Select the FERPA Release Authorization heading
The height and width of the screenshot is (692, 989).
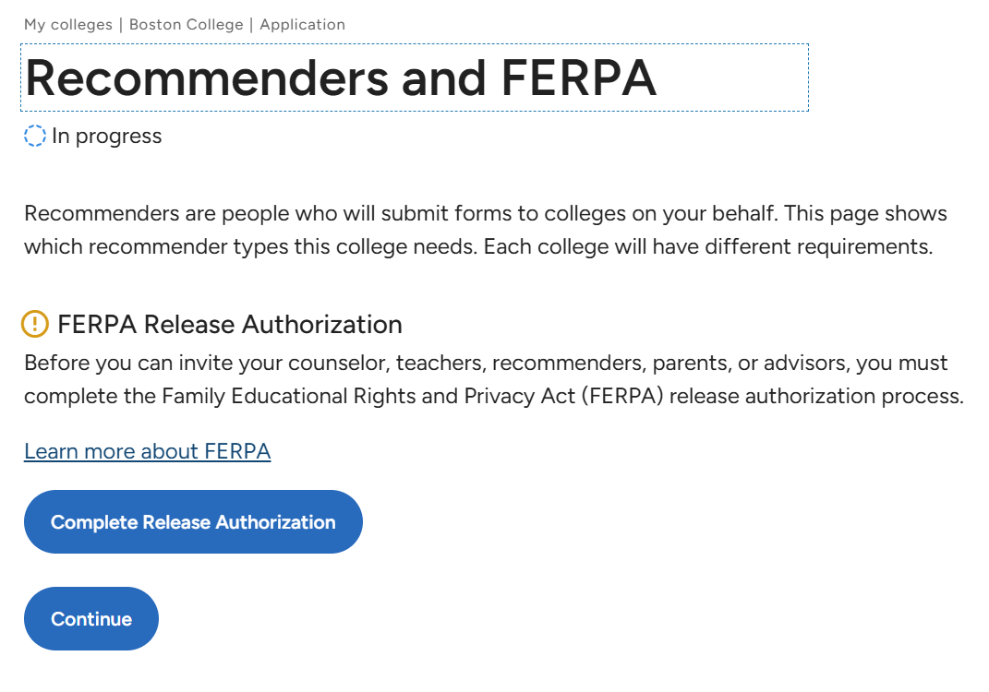230,325
